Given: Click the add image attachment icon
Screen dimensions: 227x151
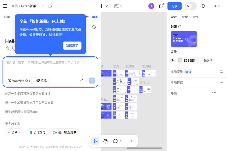Looking at the screenshot, I should 81,81.
